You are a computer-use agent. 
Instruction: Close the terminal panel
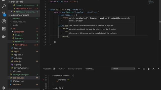[x=158, y=69]
